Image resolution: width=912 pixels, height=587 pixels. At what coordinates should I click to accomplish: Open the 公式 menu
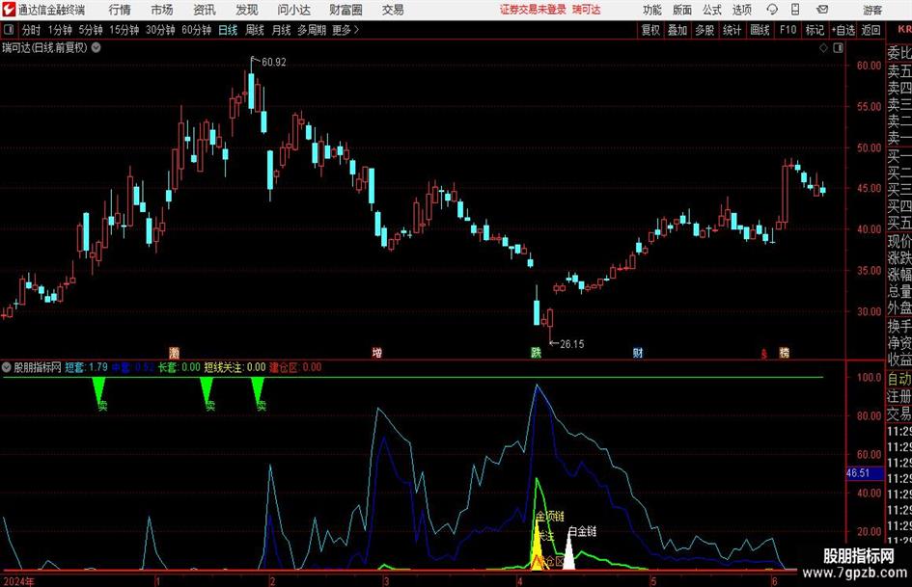[x=711, y=10]
